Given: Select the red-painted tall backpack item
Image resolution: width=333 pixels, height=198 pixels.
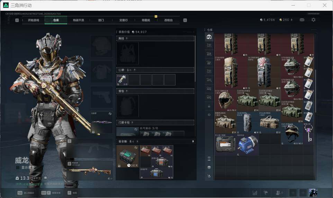Looking at the screenshot, I should point(264,73).
